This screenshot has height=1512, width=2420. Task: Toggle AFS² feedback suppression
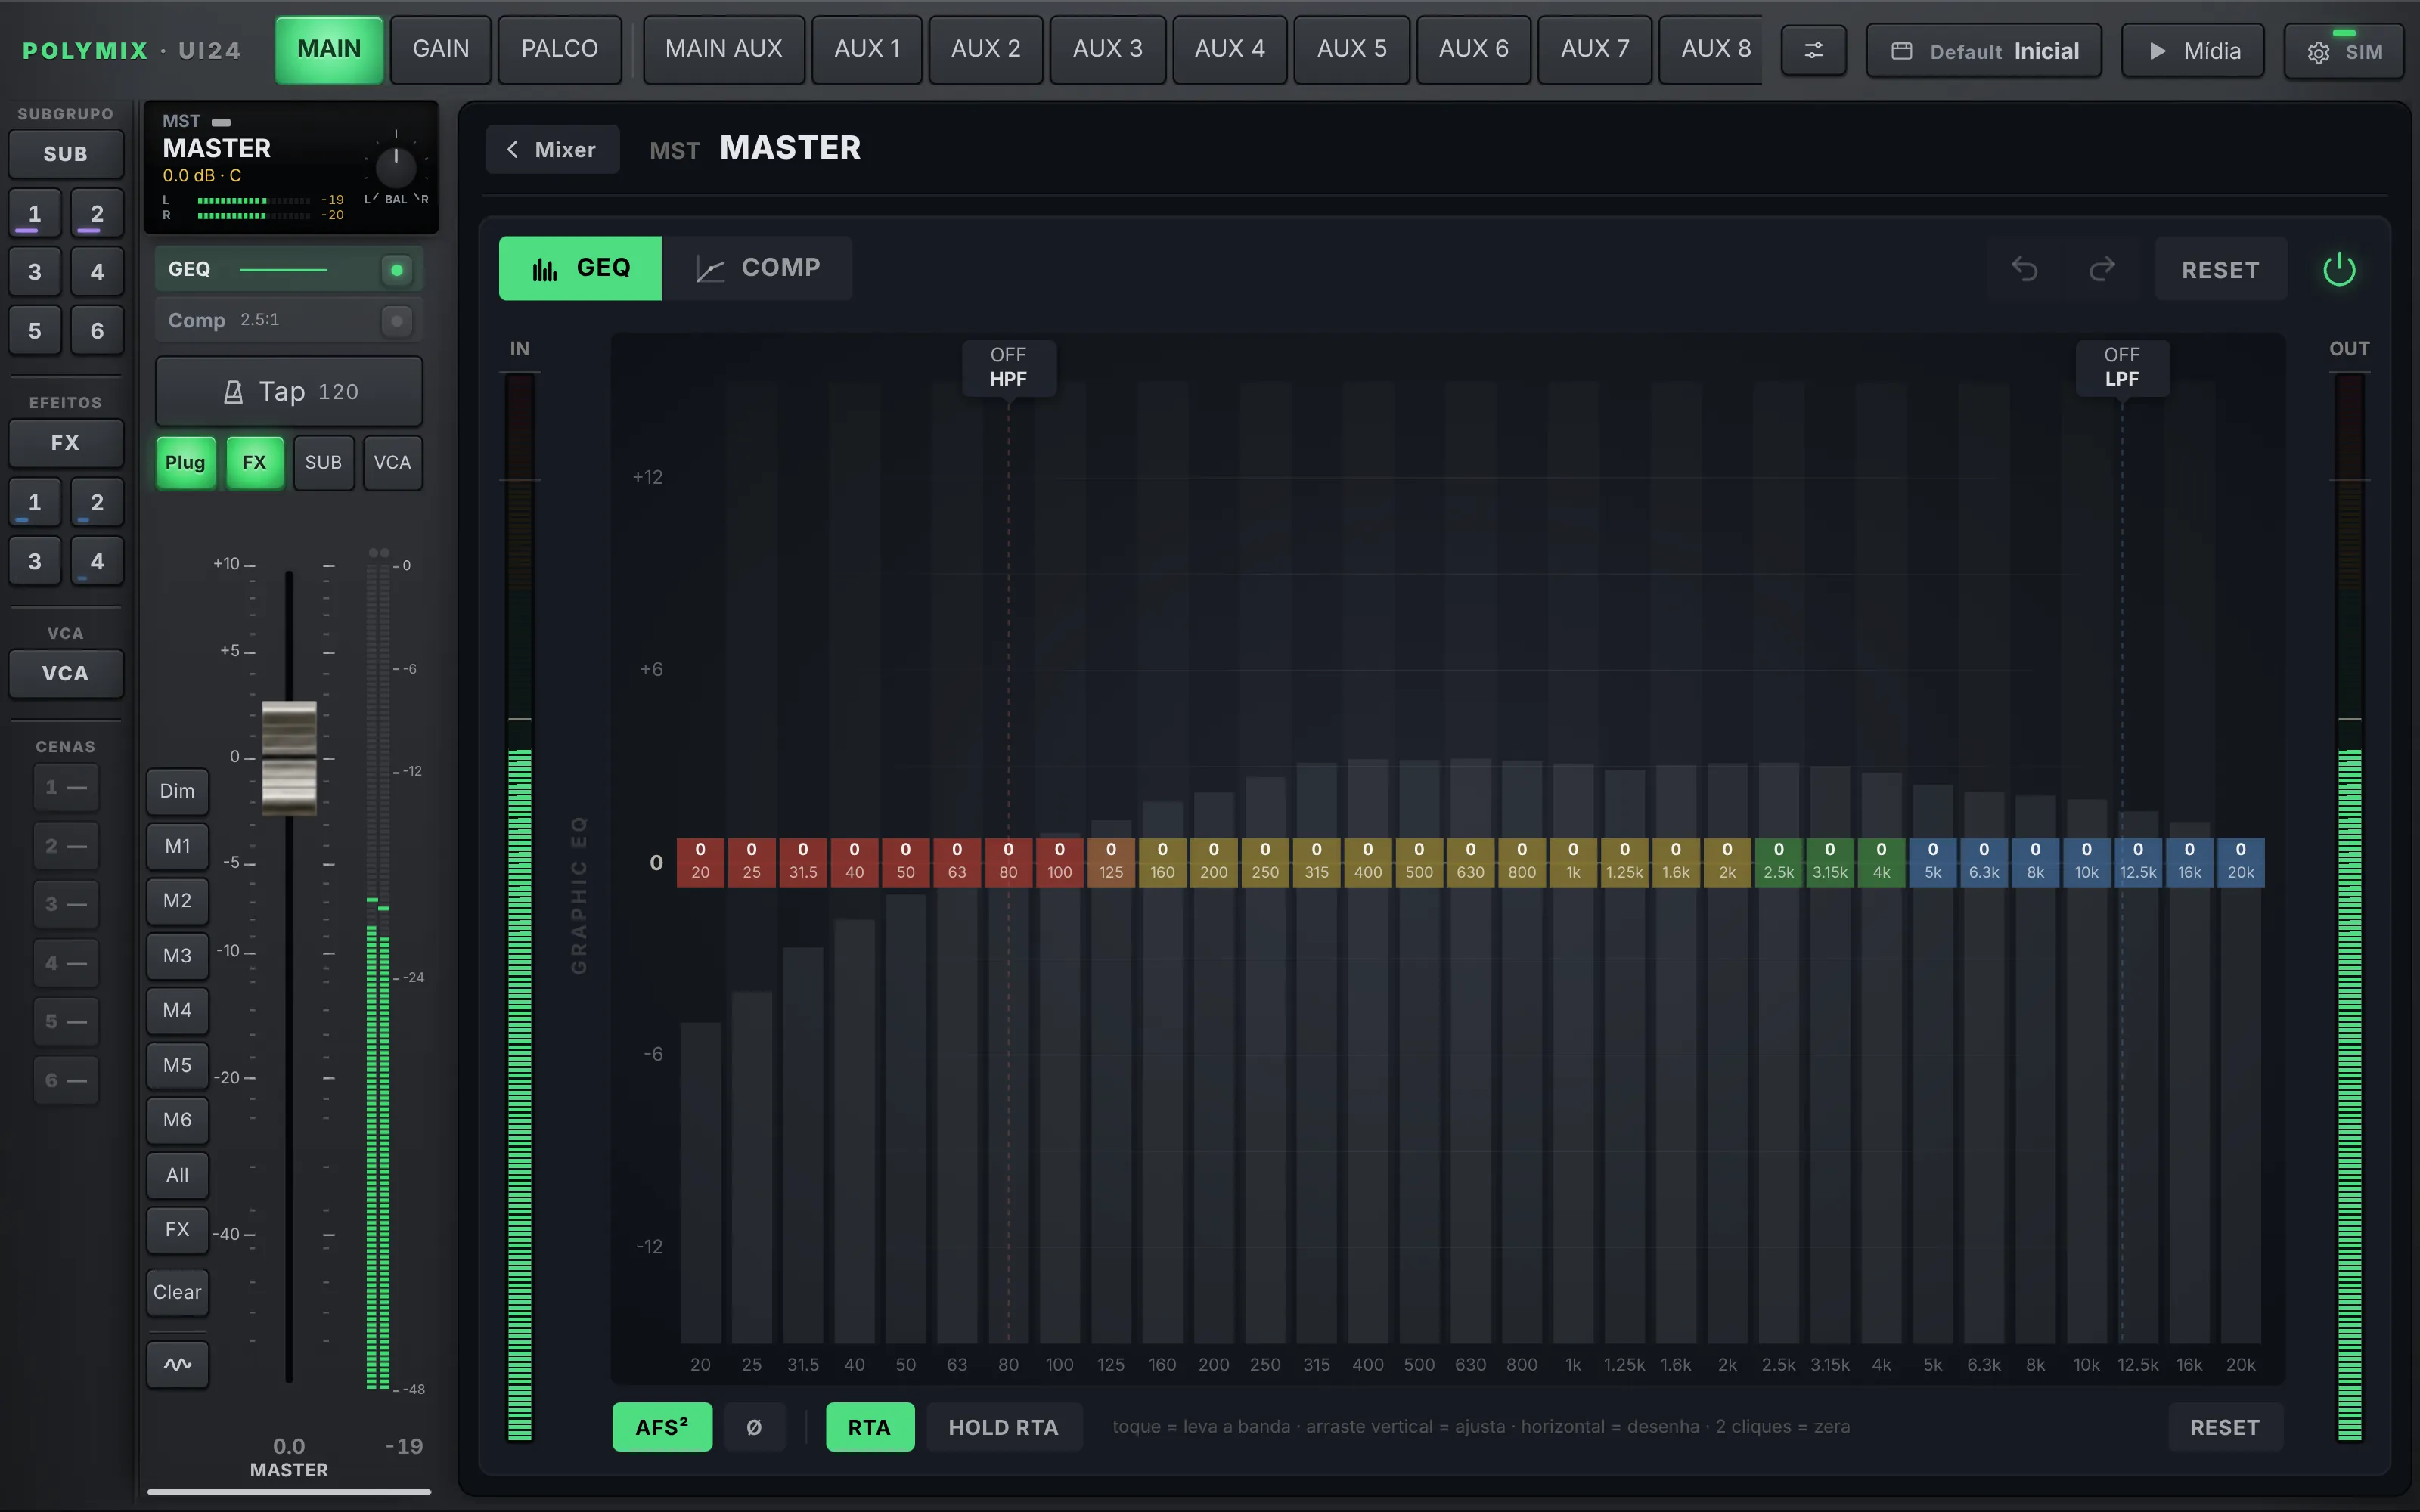662,1427
